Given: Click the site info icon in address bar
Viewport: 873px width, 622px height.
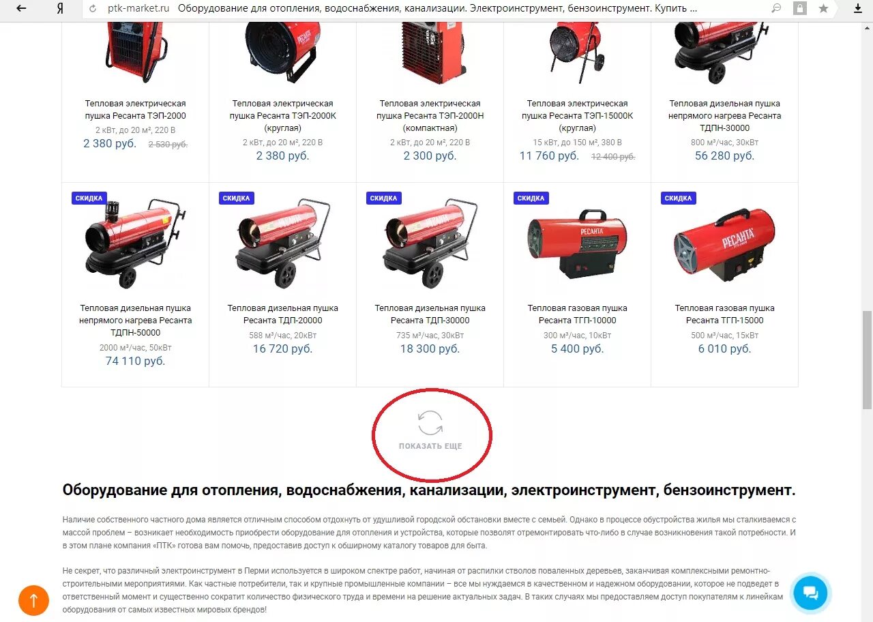Looking at the screenshot, I should pyautogui.click(x=93, y=9).
